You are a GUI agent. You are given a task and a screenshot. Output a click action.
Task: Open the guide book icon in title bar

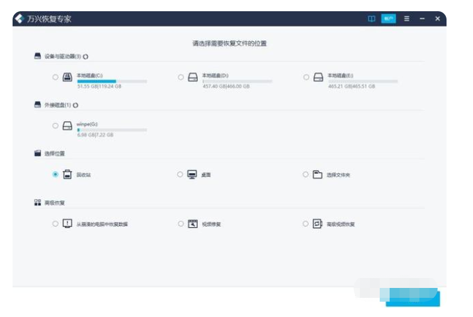[x=372, y=18]
